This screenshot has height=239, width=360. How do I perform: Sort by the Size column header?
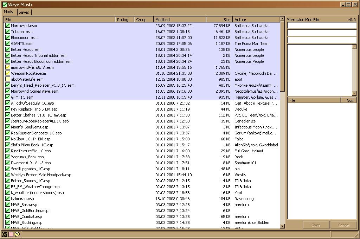pos(219,19)
